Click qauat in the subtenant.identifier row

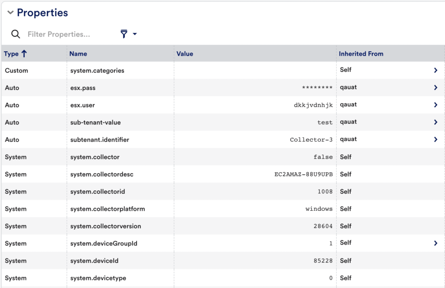(349, 139)
